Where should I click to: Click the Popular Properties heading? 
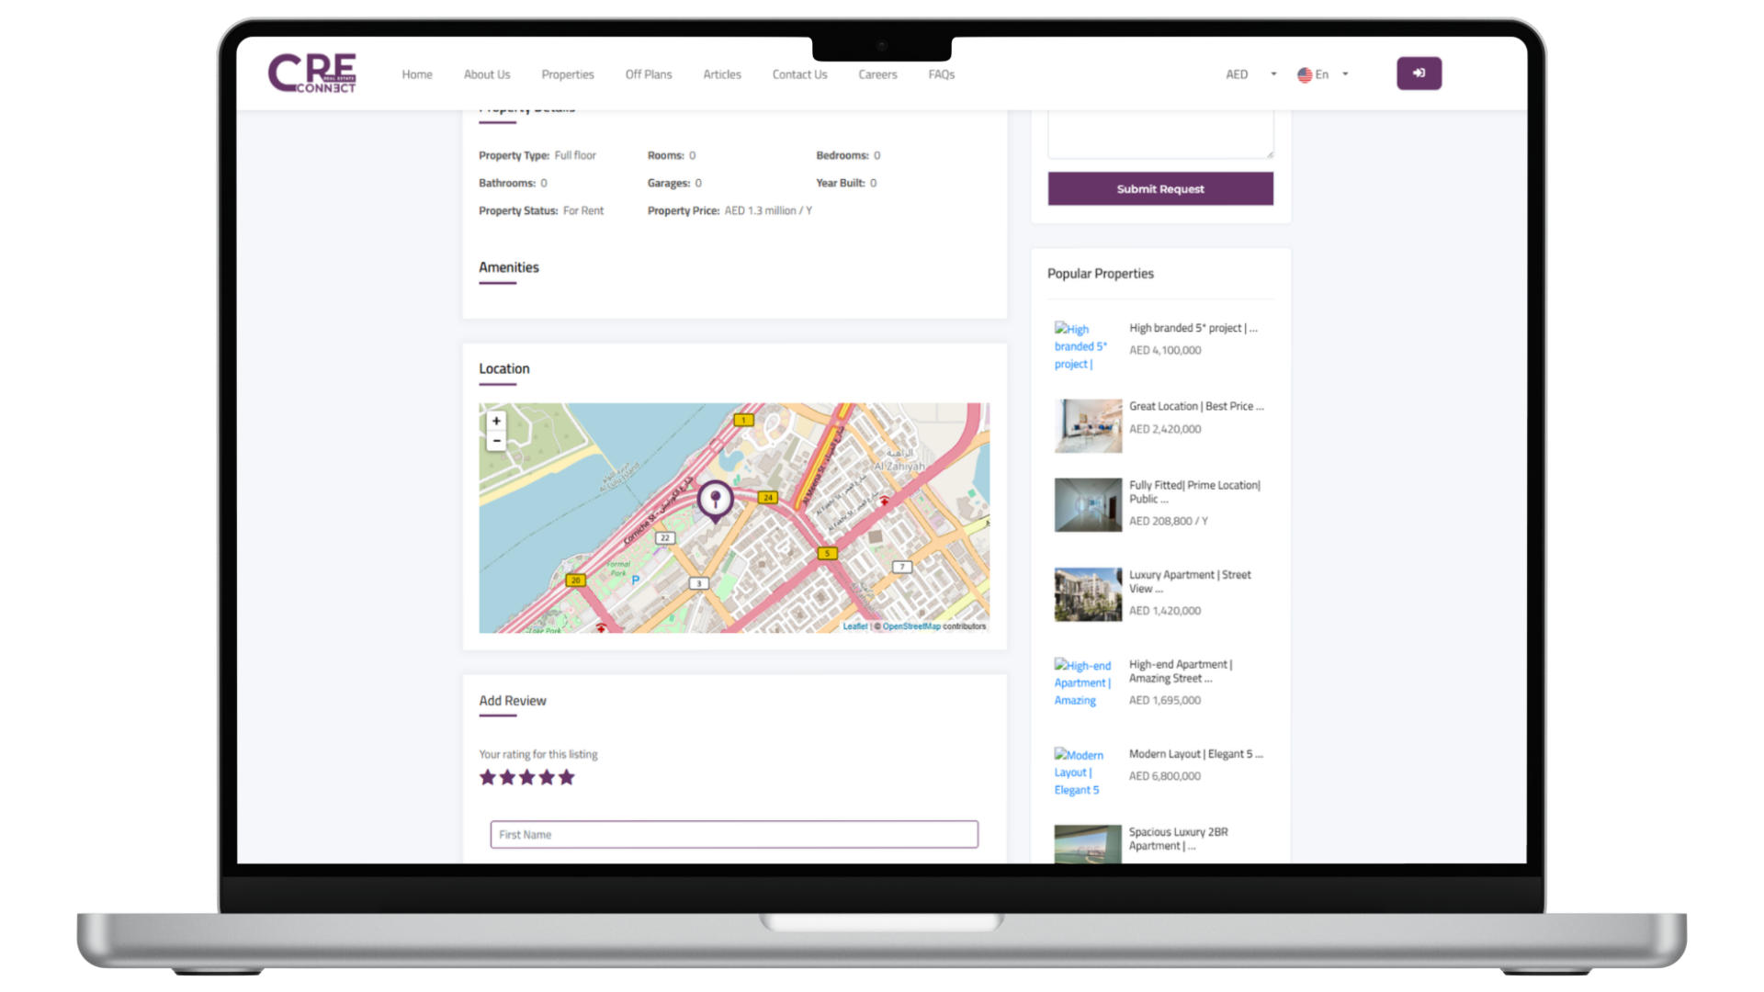pyautogui.click(x=1101, y=274)
